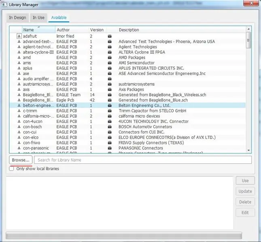Image resolution: width=261 pixels, height=242 pixels.
Task: Click 'ASE Advanced Semiconductor Engeneering.Inc' description
Action: pyautogui.click(x=162, y=73)
